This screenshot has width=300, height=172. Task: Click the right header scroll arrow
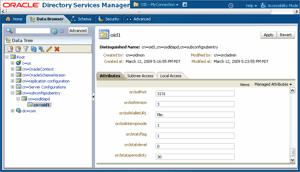pos(296,12)
